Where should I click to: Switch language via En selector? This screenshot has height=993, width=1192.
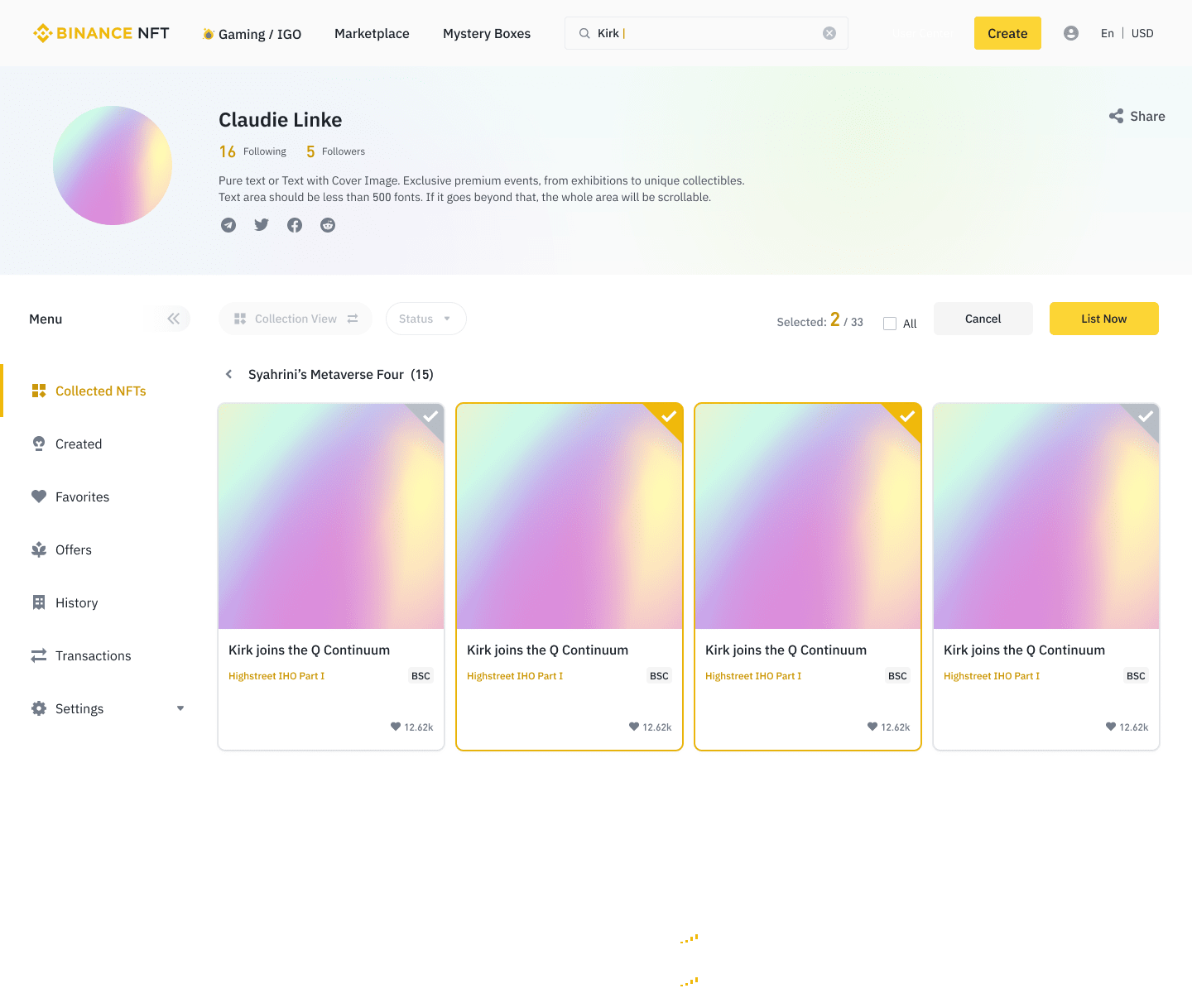1108,33
